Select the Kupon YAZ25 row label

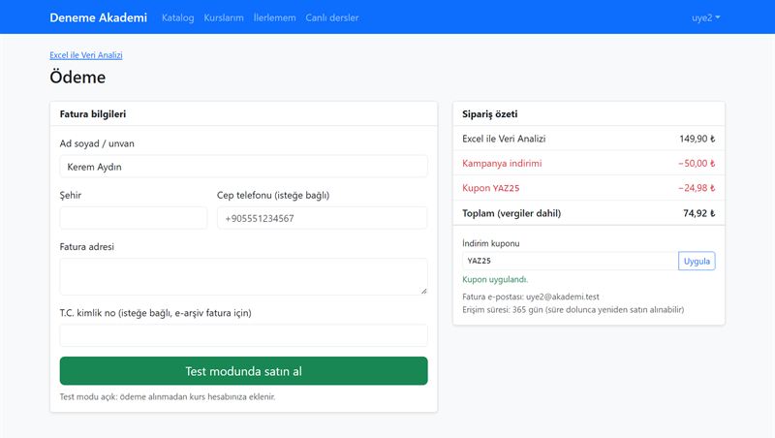point(491,188)
